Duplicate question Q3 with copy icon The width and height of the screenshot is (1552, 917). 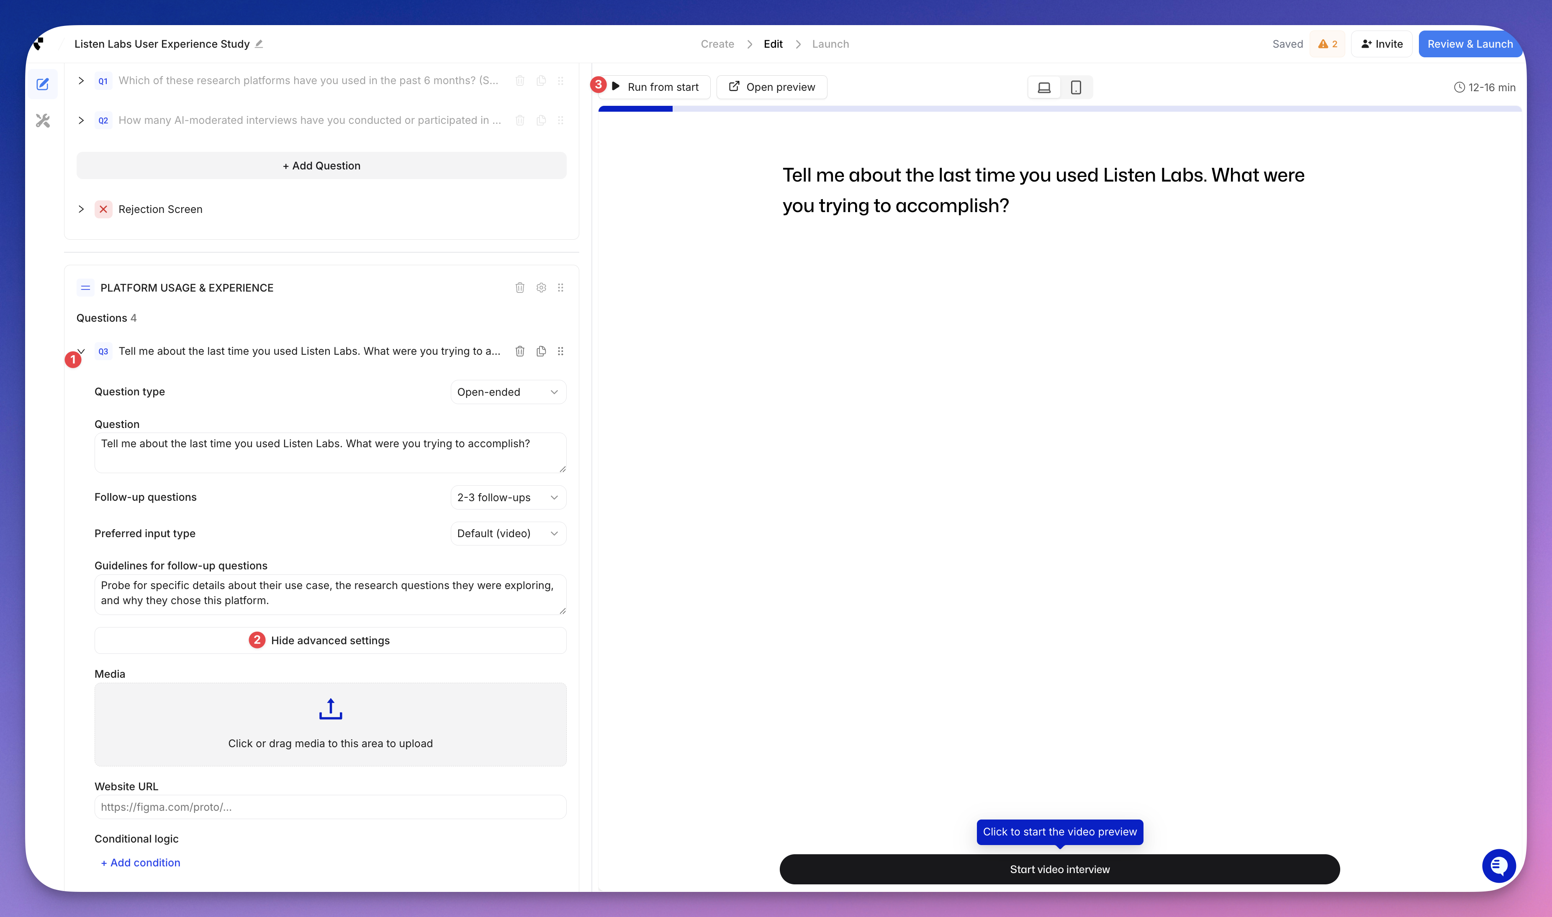[541, 351]
